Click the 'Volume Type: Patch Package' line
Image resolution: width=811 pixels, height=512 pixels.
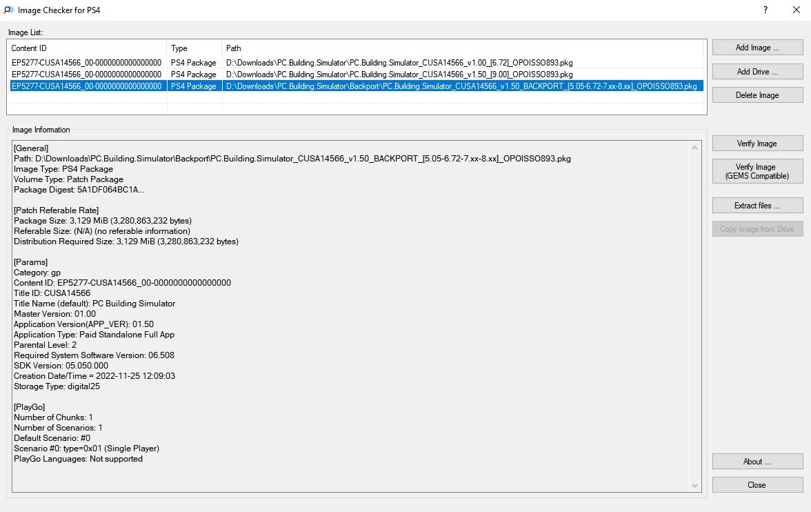68,179
